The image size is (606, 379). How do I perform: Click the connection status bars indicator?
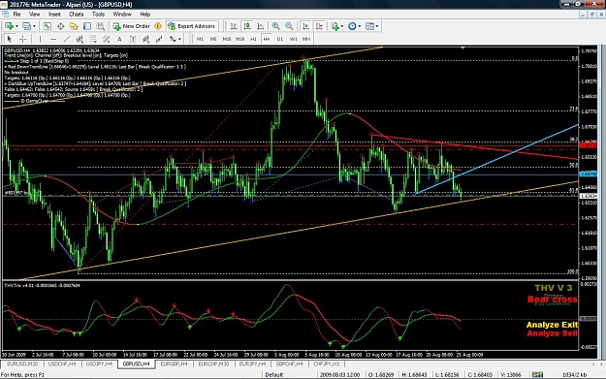click(537, 375)
